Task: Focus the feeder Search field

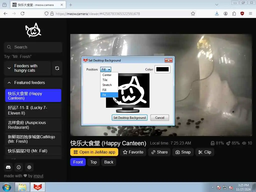Action: click(x=33, y=47)
